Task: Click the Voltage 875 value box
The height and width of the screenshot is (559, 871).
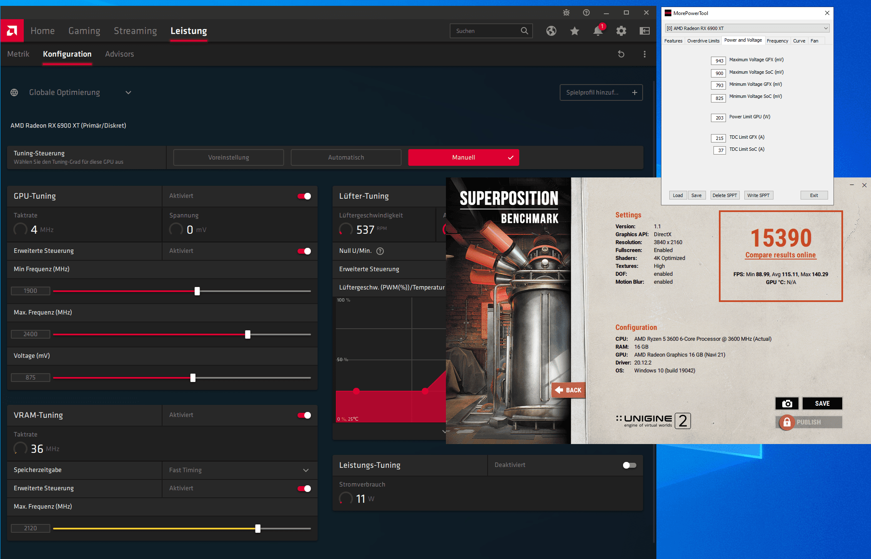Action: click(30, 377)
